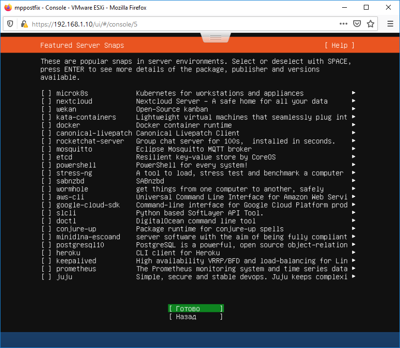400x348 pixels.
Task: Open the page actions three-dots menu
Action: click(344, 24)
